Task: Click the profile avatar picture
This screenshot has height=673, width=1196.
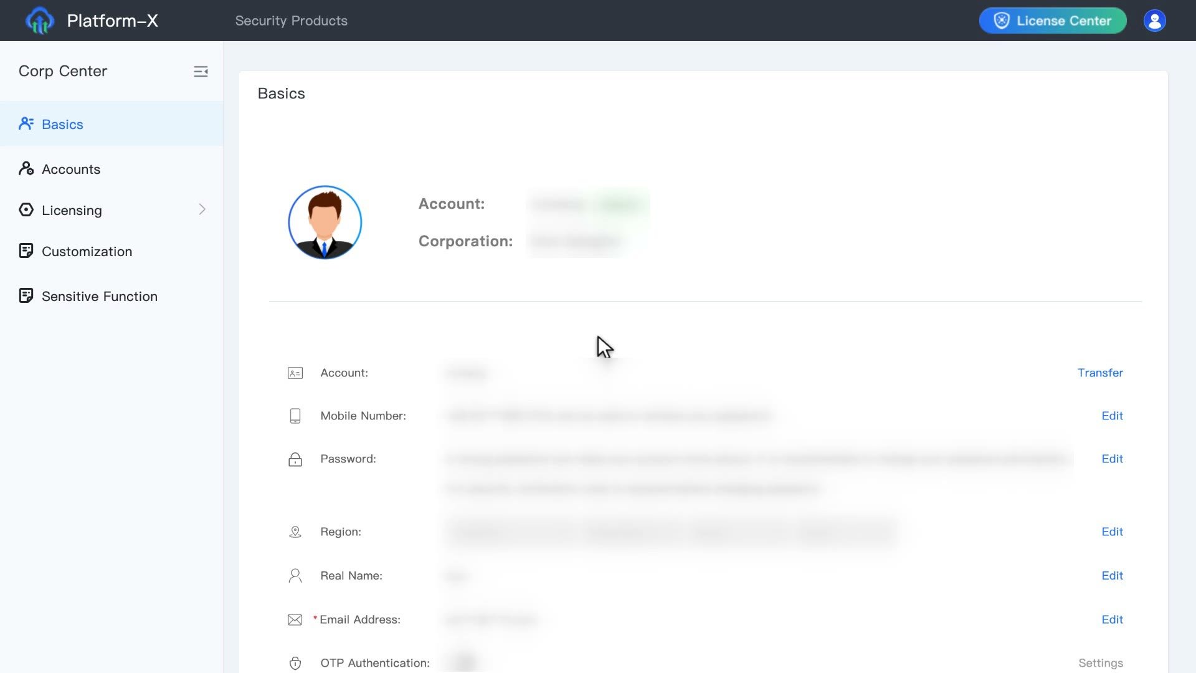Action: point(325,222)
